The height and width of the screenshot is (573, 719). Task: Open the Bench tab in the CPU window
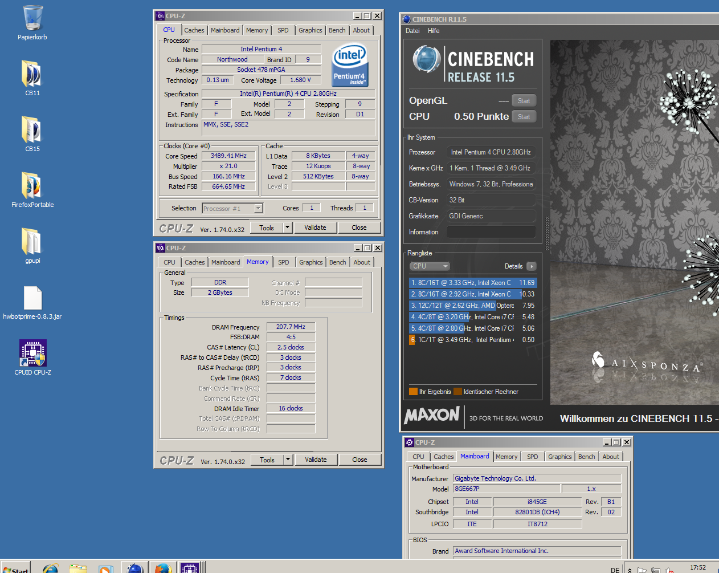(337, 30)
